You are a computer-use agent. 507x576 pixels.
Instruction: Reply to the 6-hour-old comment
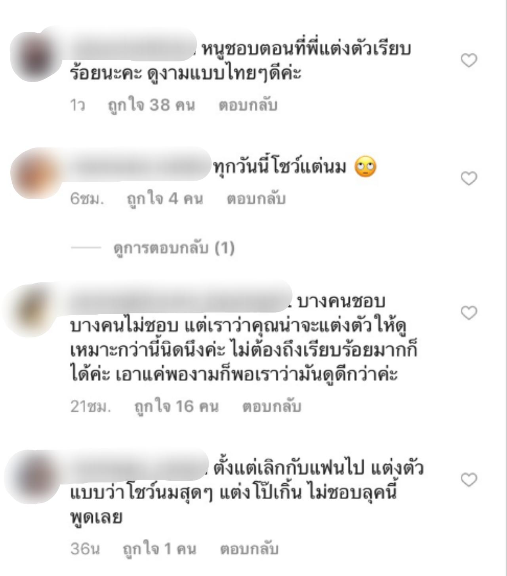click(256, 198)
